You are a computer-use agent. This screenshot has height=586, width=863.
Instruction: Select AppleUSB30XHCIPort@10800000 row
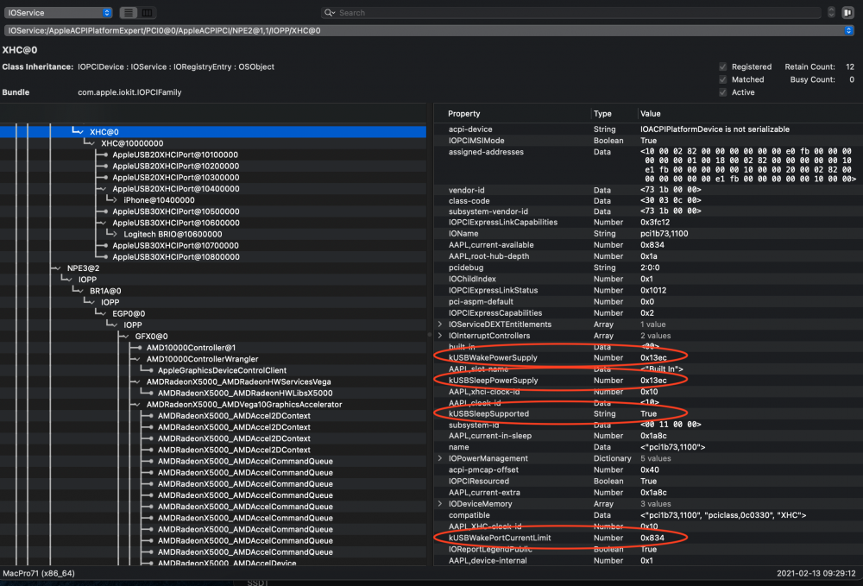213,257
